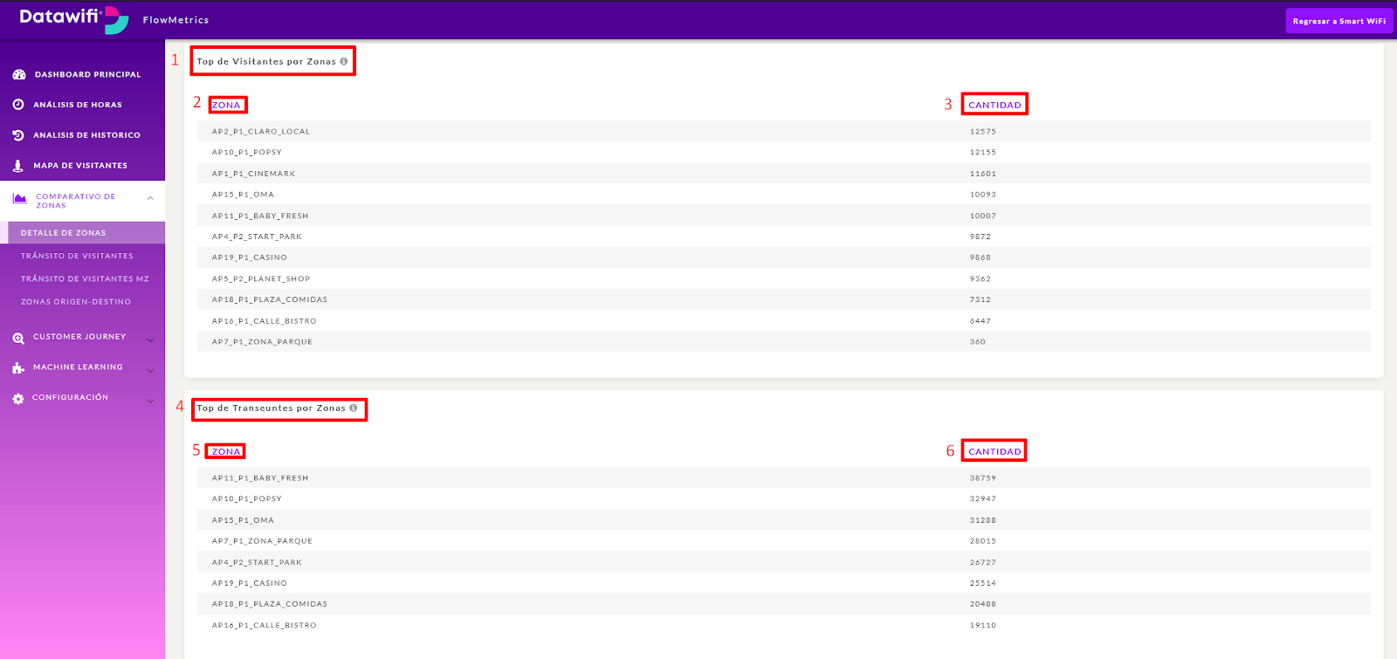Click info icon beside Top de Visitantes
The width and height of the screenshot is (1397, 659).
(x=344, y=61)
